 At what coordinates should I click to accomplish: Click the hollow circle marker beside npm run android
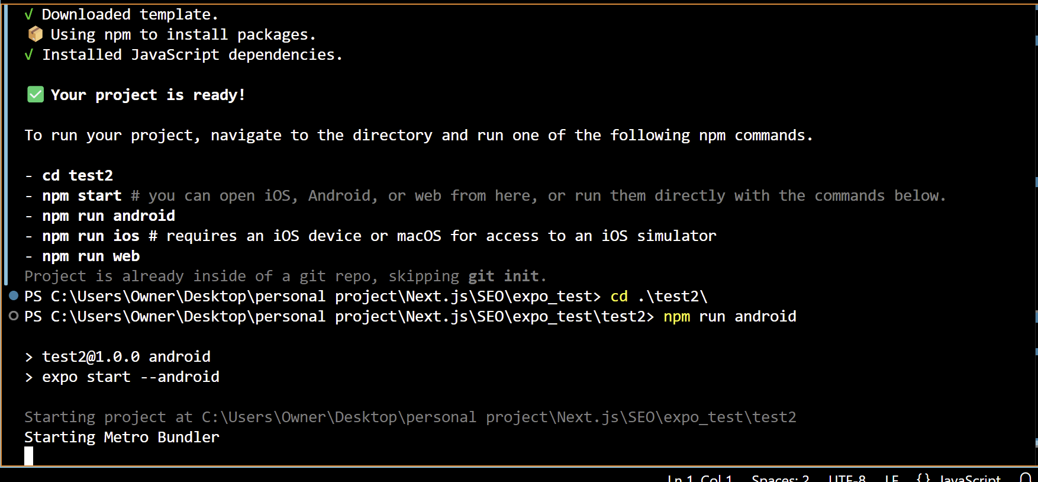pos(14,316)
